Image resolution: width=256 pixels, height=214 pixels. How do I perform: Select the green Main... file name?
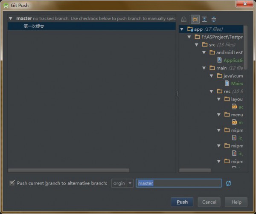click(x=237, y=84)
